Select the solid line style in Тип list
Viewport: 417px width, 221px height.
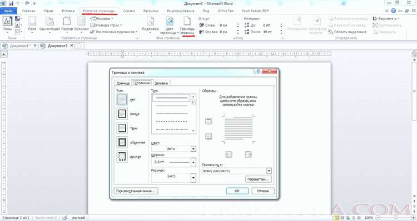coord(172,98)
